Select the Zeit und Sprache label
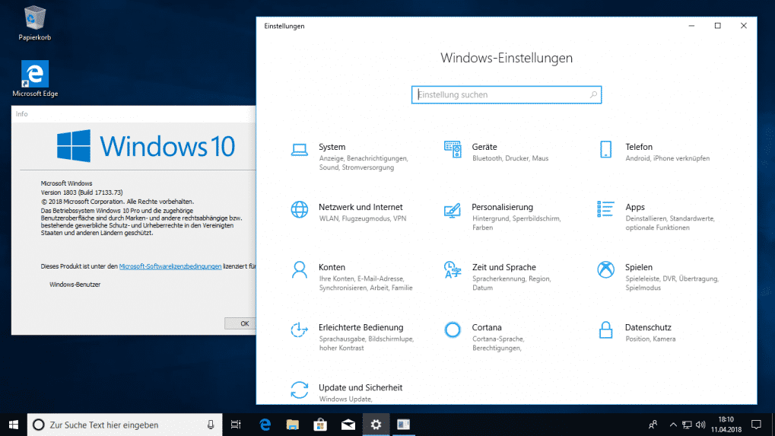775x436 pixels. coord(503,267)
